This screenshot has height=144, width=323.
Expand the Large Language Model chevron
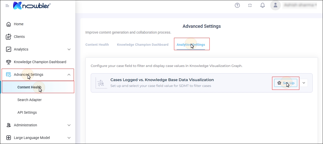click(x=69, y=138)
